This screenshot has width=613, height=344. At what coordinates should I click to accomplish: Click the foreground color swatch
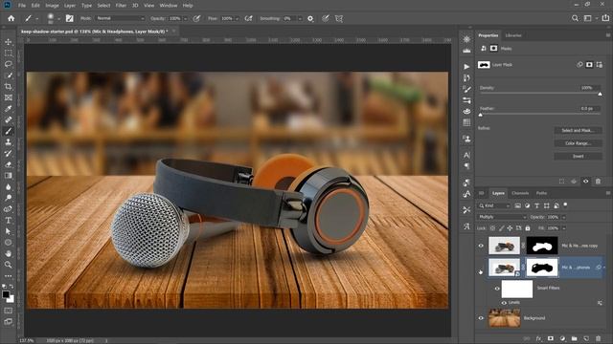tap(6, 295)
